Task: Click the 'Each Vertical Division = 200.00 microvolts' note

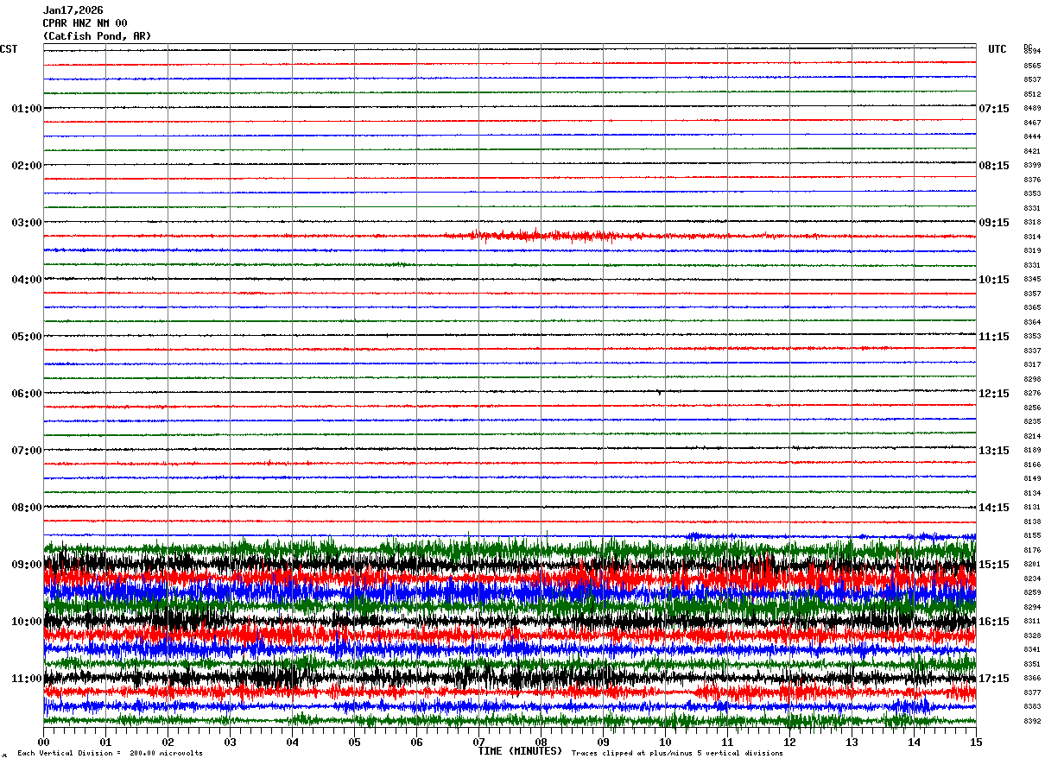Action: click(110, 753)
